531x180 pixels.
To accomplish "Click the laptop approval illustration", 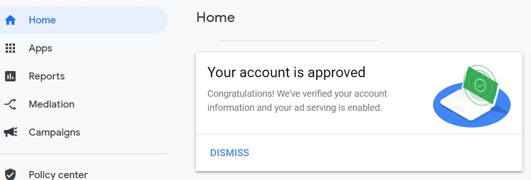I will tap(472, 95).
